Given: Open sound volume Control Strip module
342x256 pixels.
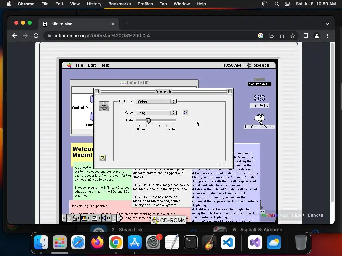Looking at the screenshot, I should tap(106, 218).
